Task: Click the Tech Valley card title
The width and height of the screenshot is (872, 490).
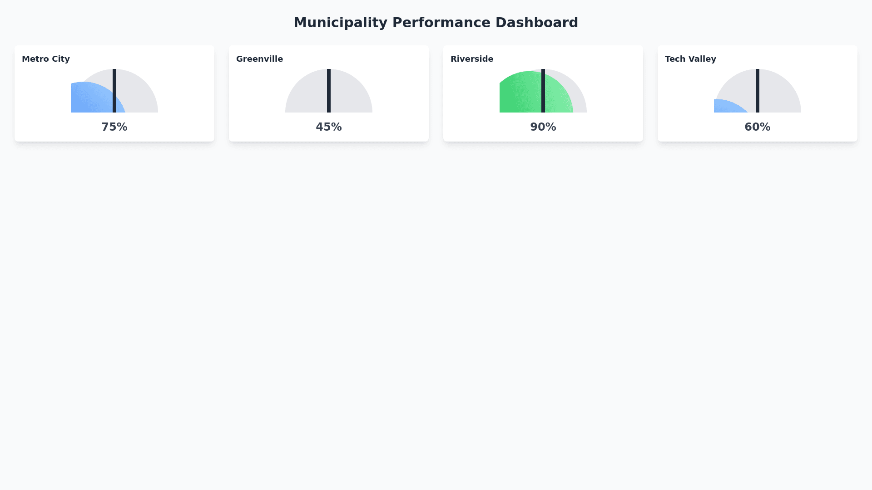Action: (690, 59)
